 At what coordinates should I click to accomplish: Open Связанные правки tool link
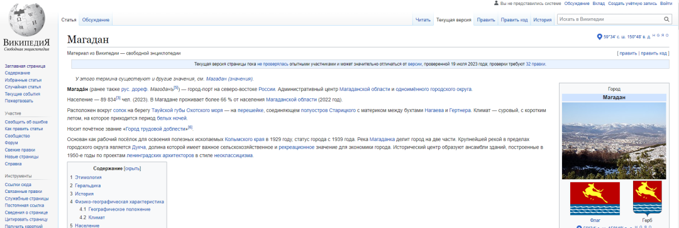[x=23, y=192]
